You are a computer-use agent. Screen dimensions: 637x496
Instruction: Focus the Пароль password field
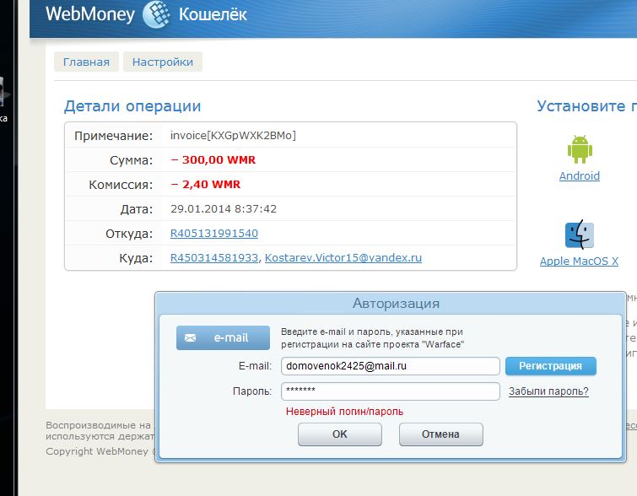pos(391,391)
